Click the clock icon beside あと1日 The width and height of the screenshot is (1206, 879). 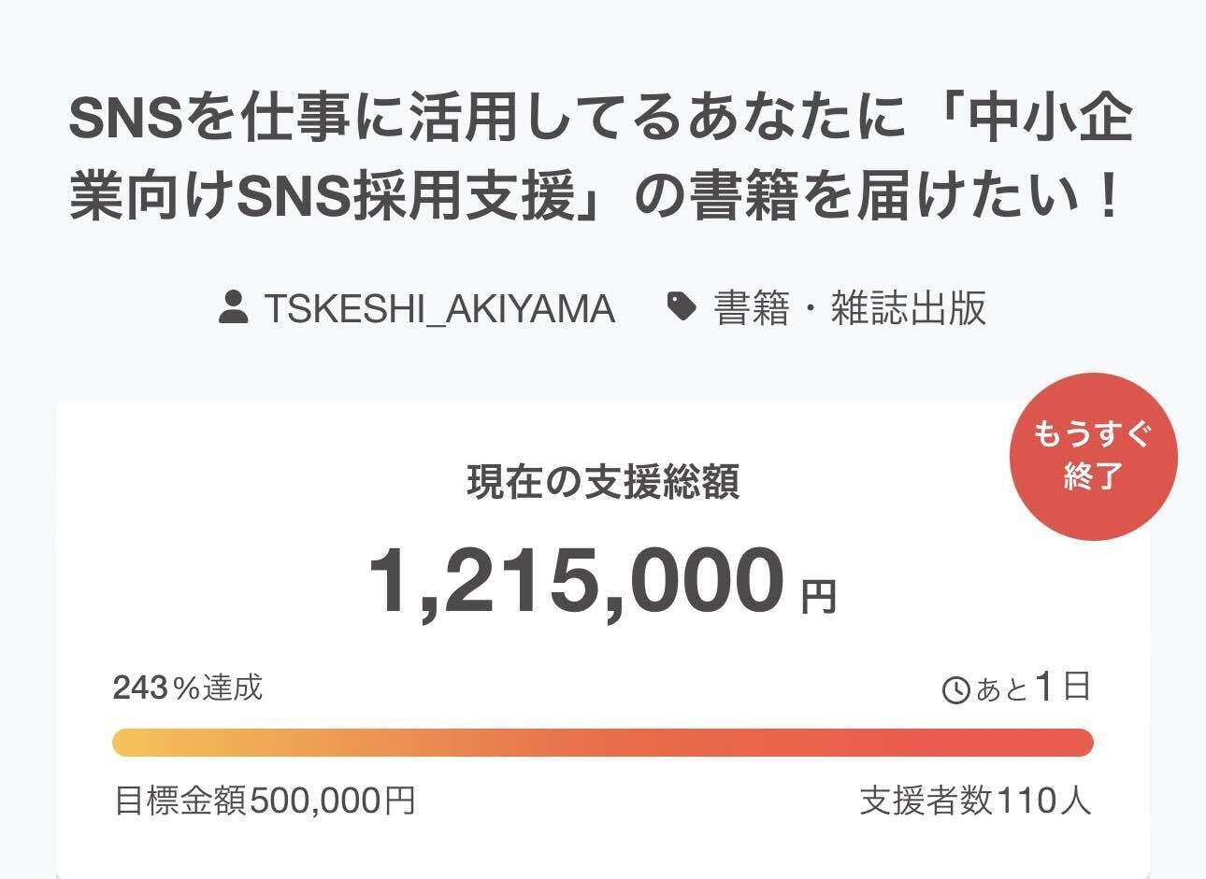tap(956, 691)
